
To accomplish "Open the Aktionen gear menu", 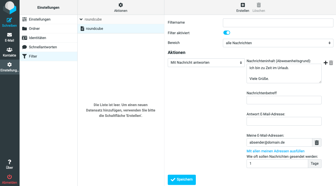I will click(x=121, y=7).
